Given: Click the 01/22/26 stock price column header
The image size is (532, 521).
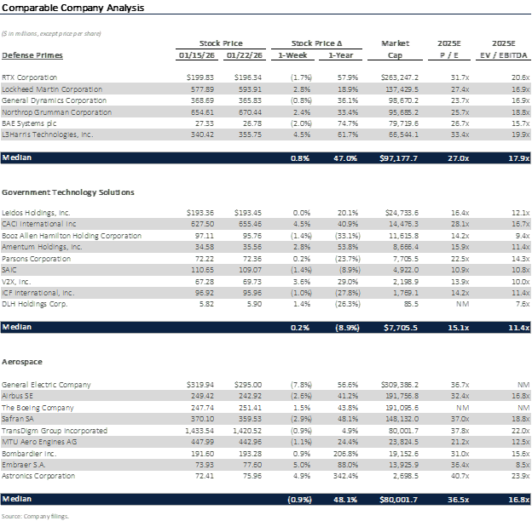Looking at the screenshot, I should (x=246, y=55).
